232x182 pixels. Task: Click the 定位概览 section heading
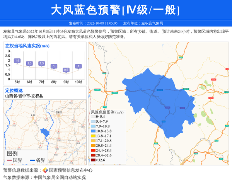[14, 90]
